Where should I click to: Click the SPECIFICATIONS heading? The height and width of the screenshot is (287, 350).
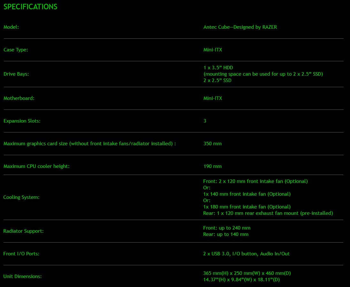30,7
